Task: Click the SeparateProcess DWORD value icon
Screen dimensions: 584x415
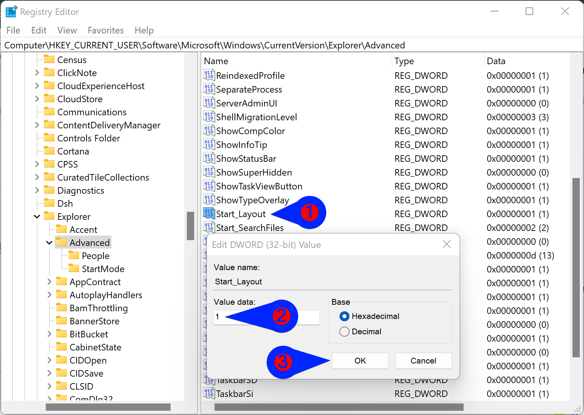Action: pos(209,89)
